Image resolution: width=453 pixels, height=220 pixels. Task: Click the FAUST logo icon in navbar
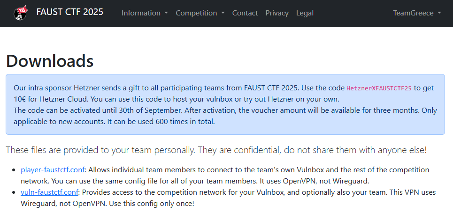(x=21, y=13)
